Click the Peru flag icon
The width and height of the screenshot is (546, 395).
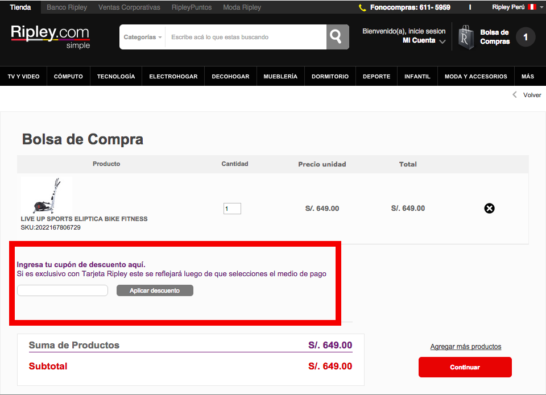coord(532,7)
